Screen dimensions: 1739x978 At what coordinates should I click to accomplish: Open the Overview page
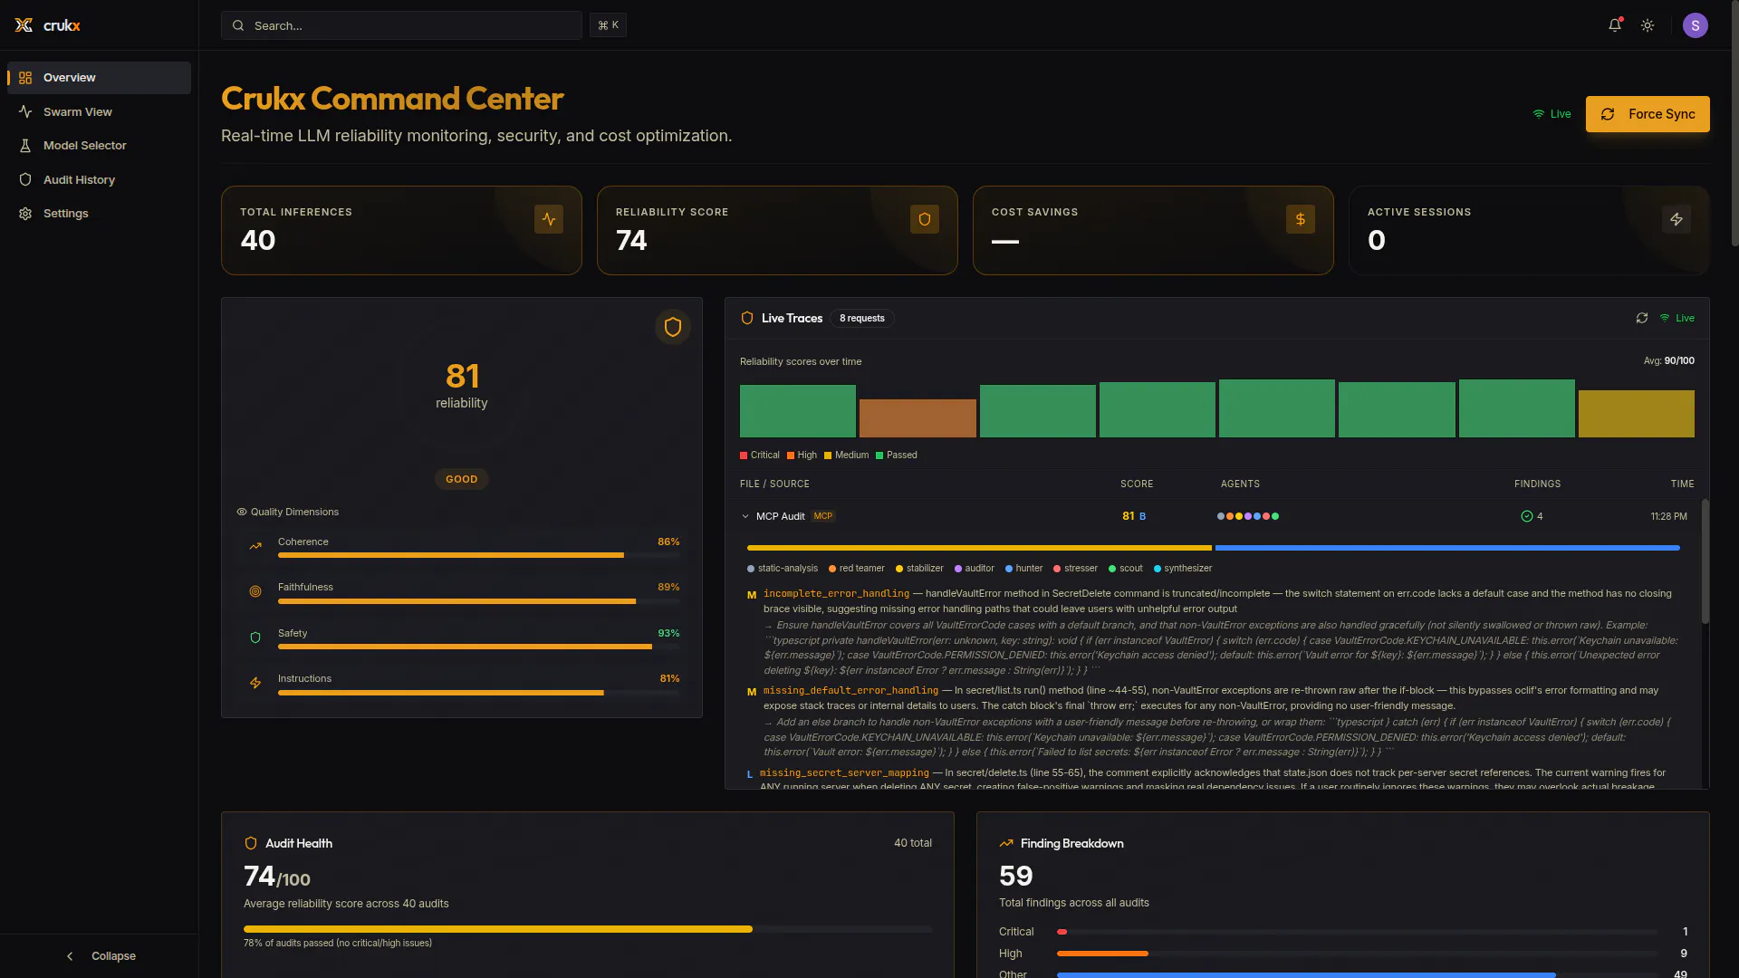click(99, 78)
